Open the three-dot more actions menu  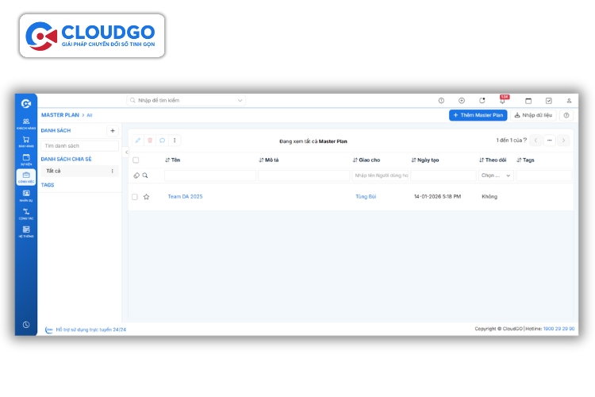175,141
